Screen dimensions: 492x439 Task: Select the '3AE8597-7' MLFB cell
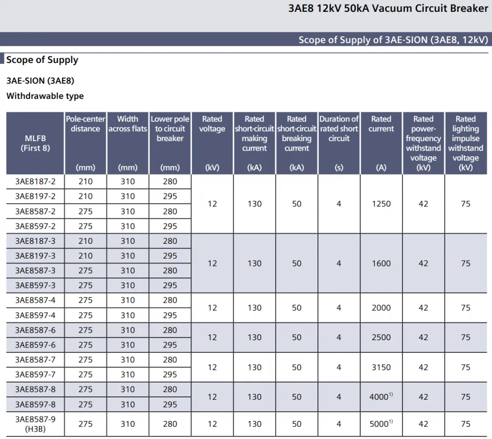pos(35,375)
